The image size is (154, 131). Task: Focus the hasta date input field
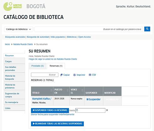coord(90,110)
